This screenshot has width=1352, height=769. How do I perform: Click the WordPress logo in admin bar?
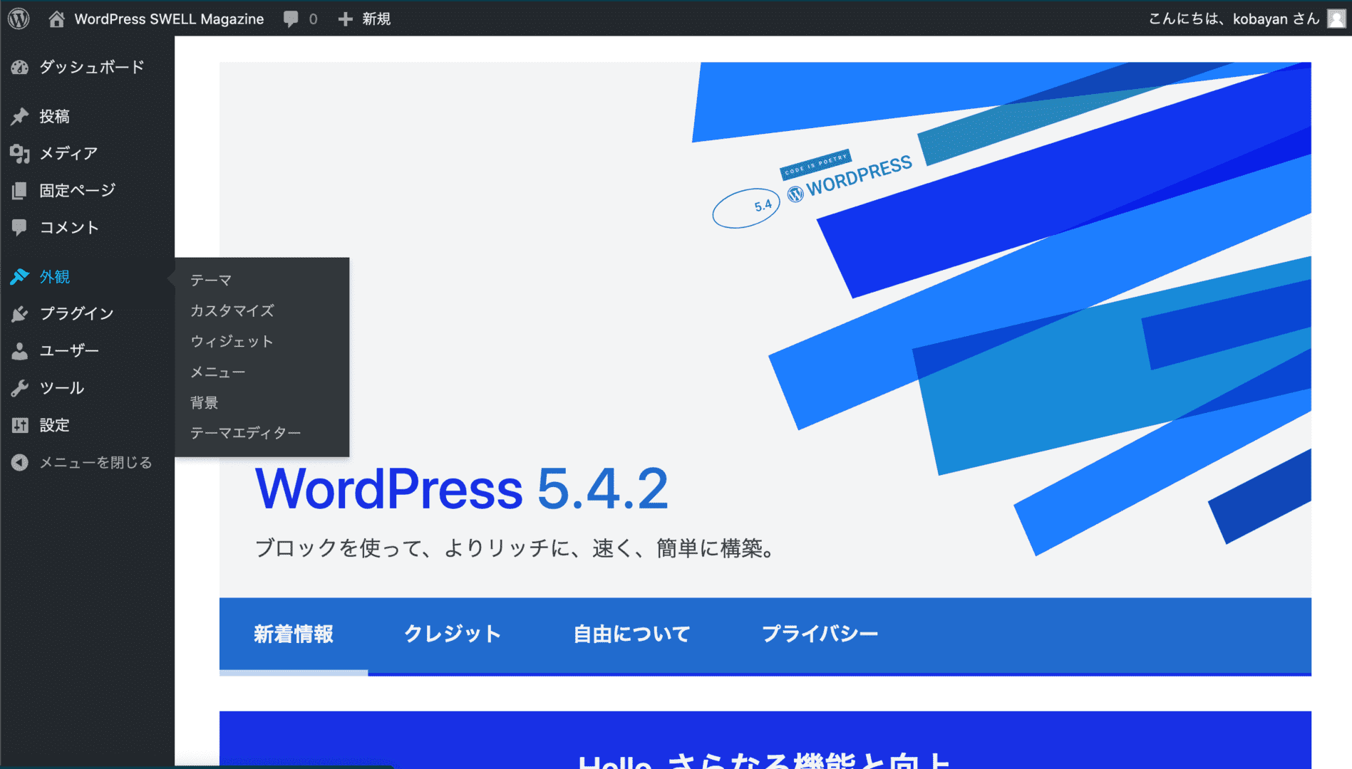click(x=19, y=19)
